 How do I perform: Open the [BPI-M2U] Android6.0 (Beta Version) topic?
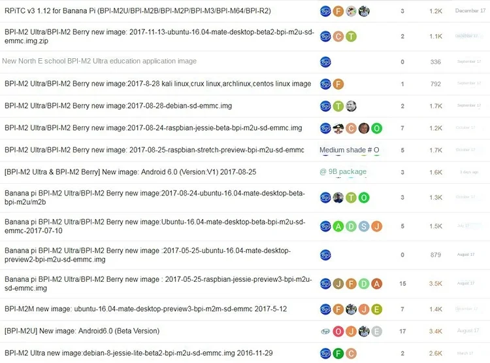point(82,331)
